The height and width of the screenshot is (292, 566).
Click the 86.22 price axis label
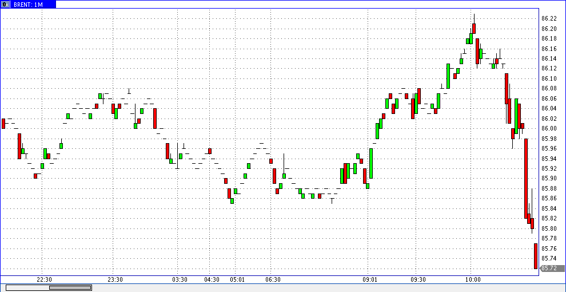(549, 18)
